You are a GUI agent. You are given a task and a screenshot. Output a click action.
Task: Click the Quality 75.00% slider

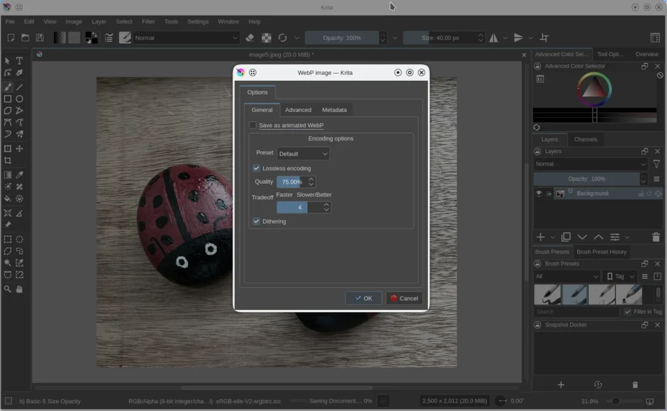point(292,182)
